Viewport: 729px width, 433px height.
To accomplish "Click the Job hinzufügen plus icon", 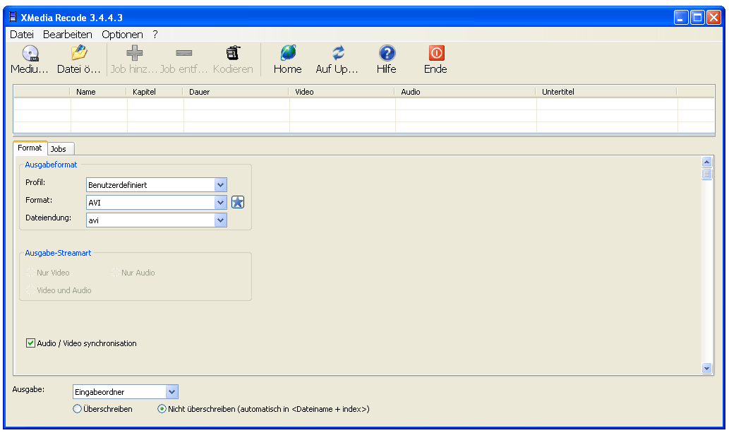I will coord(134,53).
